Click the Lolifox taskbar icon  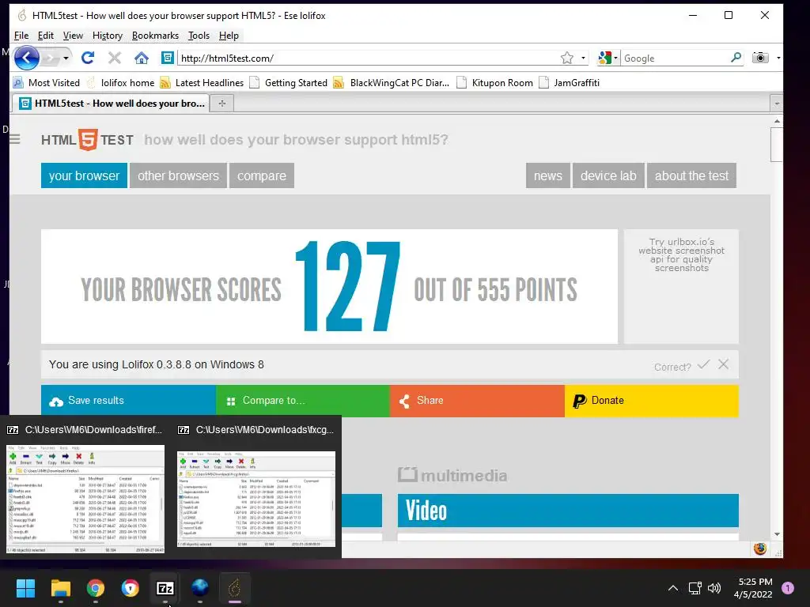[234, 588]
